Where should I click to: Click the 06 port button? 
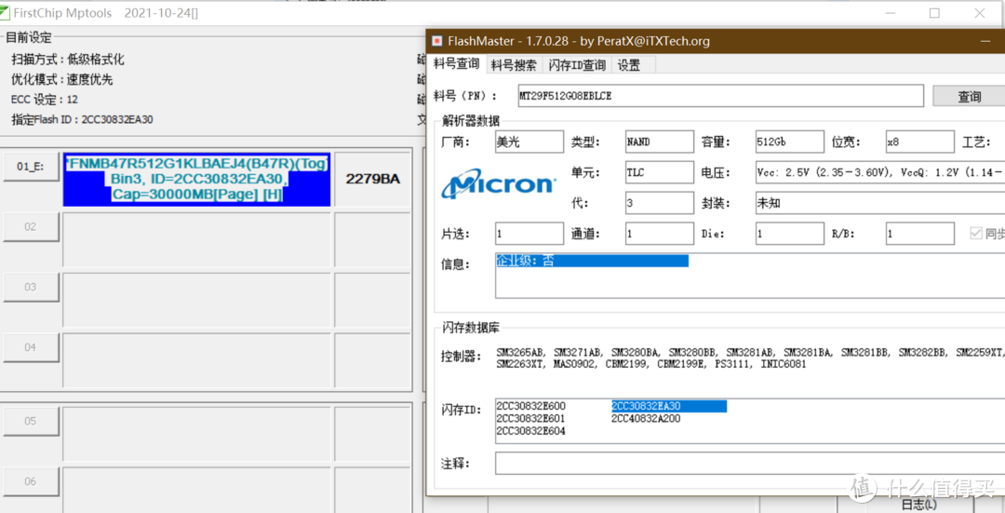tap(31, 481)
